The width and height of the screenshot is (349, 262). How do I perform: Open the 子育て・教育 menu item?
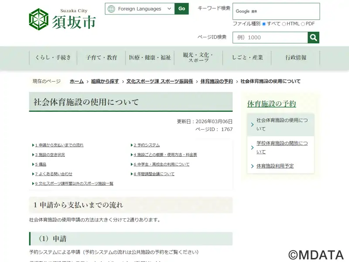101,58
